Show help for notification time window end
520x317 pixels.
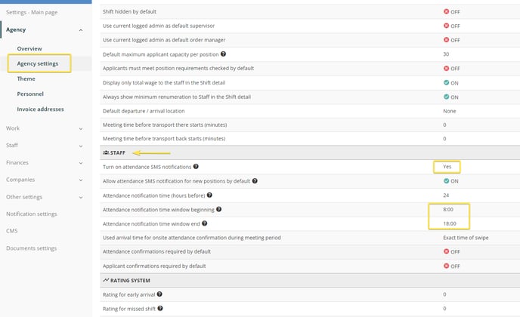point(205,223)
